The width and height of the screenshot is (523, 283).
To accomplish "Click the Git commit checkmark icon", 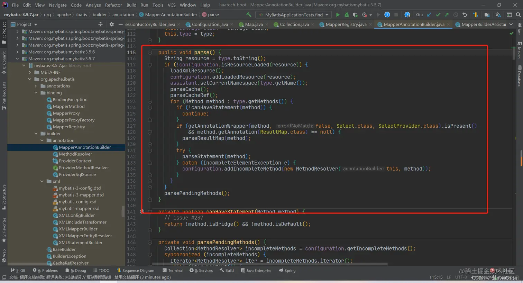I will pos(438,15).
